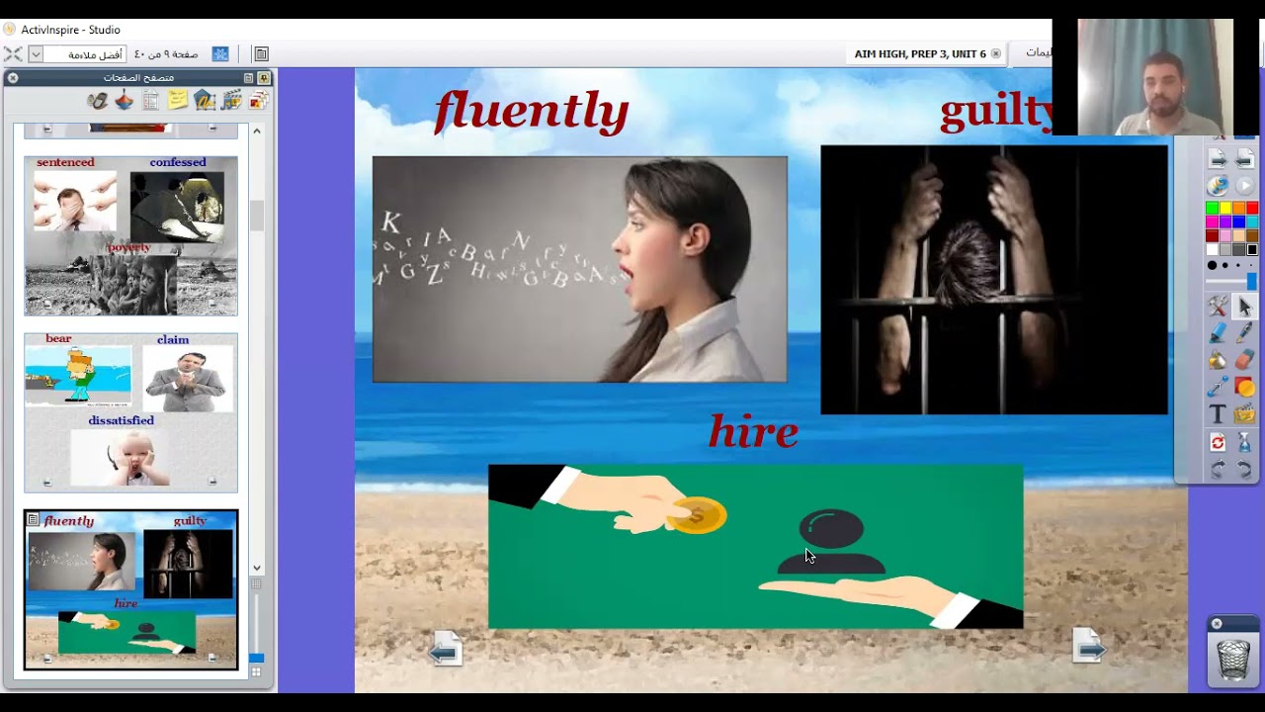This screenshot has height=712, width=1265.
Task: Open the Notes Browser sticky-note icon
Action: (178, 100)
